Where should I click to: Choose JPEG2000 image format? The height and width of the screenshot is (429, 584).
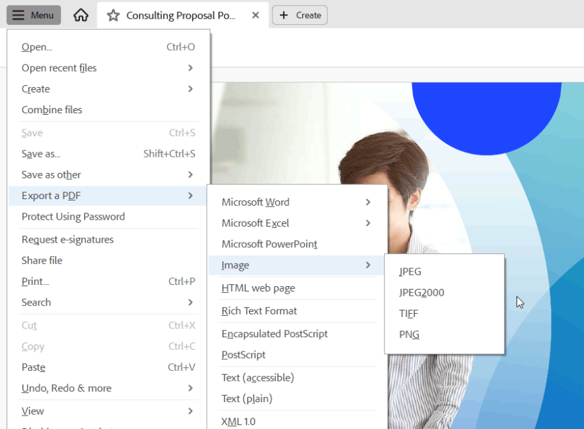(x=444, y=292)
